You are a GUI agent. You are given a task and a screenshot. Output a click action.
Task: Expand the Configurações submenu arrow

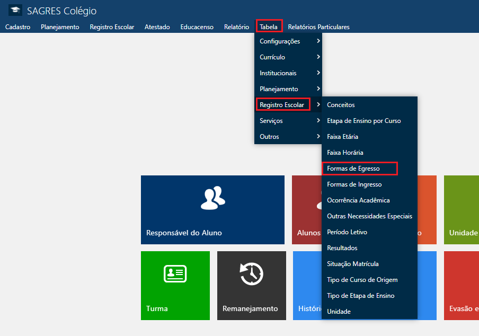click(x=318, y=41)
